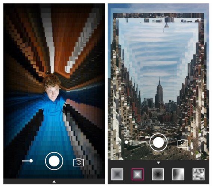Tap the Empire State Building in viewfinder
213x187 pixels.
(x=159, y=92)
